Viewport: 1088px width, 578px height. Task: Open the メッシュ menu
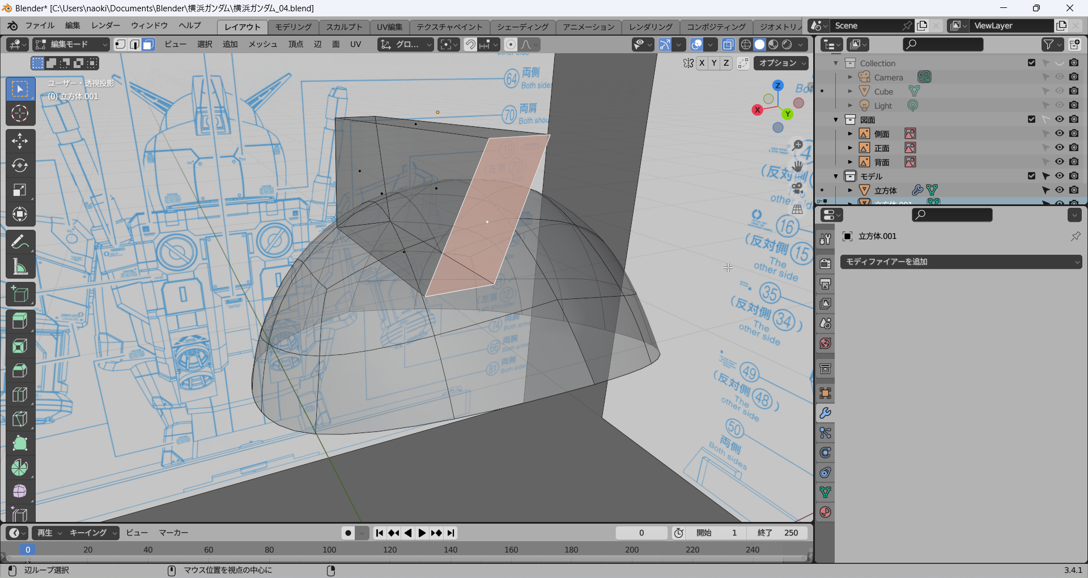(262, 45)
